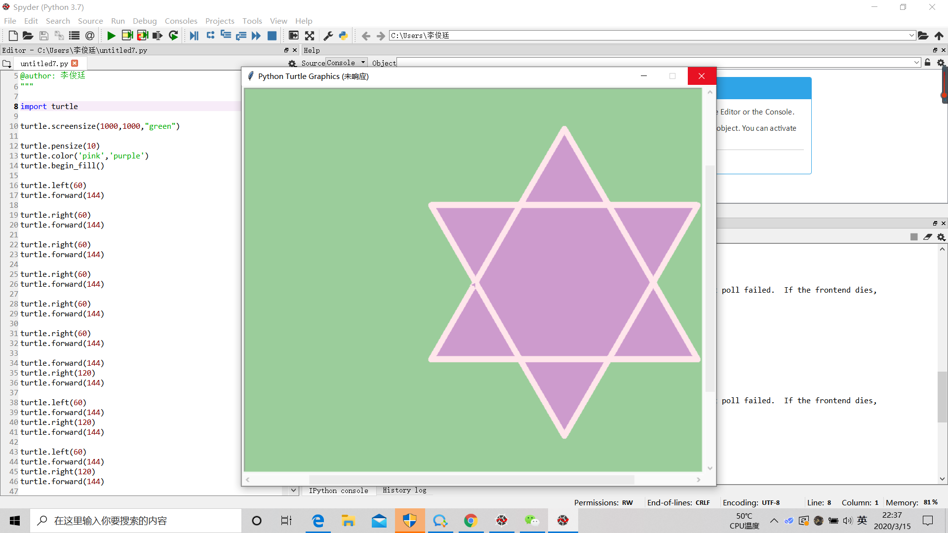Image resolution: width=948 pixels, height=533 pixels.
Task: Stop debugging with the blue square
Action: pos(272,36)
